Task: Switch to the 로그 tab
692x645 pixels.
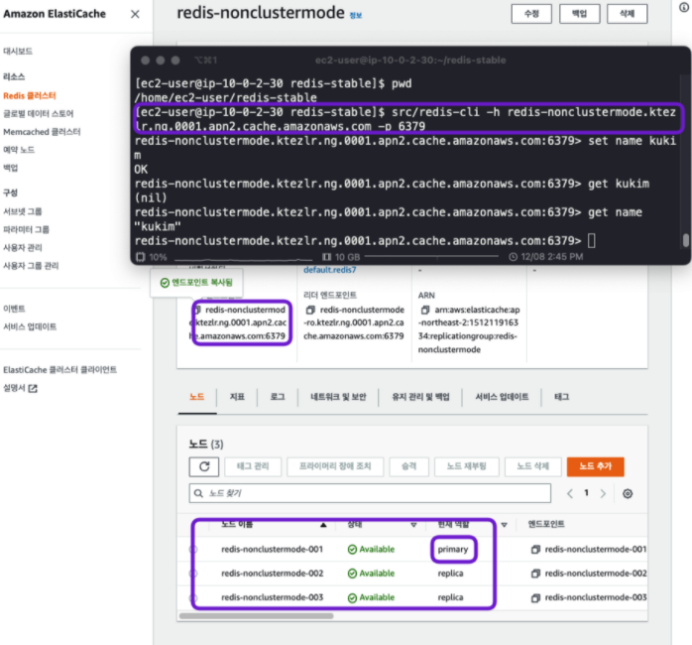Action: point(278,397)
